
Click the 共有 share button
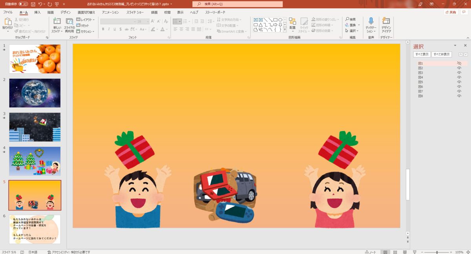pyautogui.click(x=451, y=12)
